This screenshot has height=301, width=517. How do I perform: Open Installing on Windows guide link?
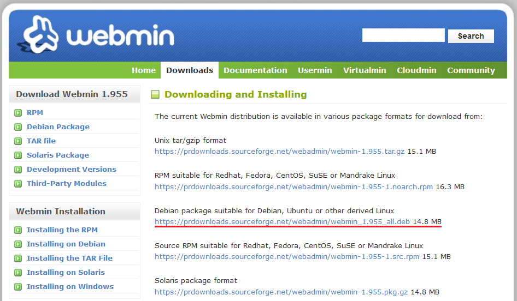(70, 286)
